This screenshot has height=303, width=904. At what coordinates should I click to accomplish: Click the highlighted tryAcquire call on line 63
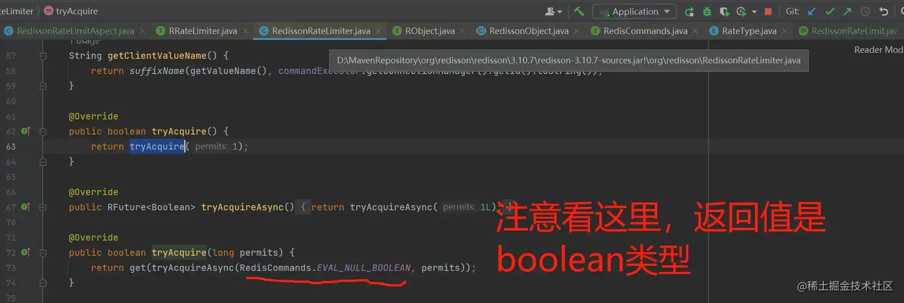[157, 146]
